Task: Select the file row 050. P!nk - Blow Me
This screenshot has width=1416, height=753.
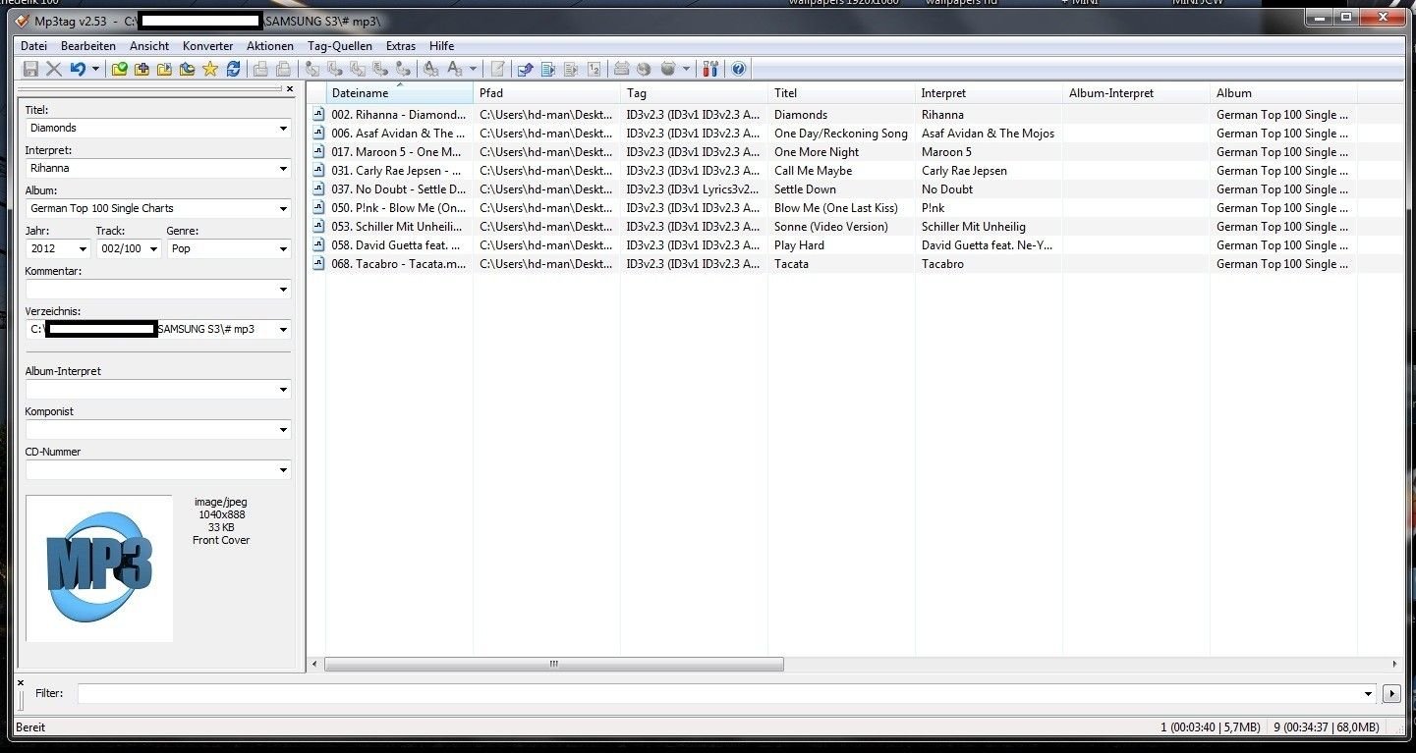Action: tap(855, 208)
